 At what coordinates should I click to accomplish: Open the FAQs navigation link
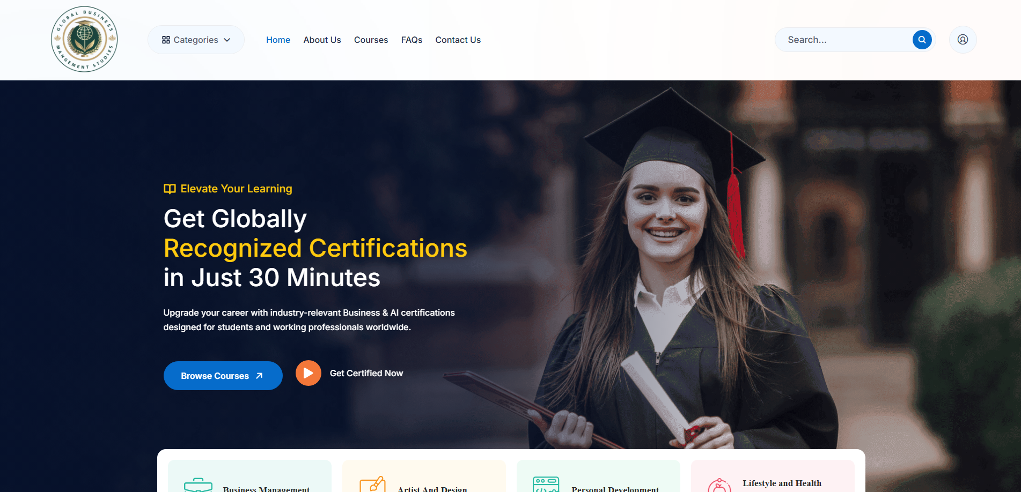[412, 40]
